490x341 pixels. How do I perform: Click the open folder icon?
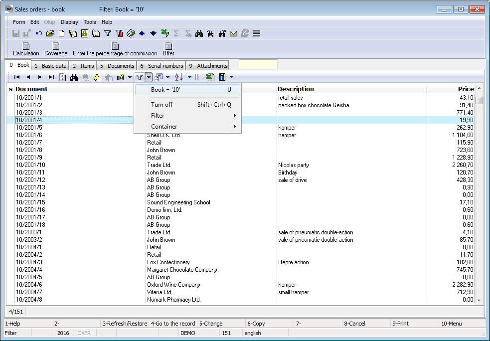click(50, 34)
